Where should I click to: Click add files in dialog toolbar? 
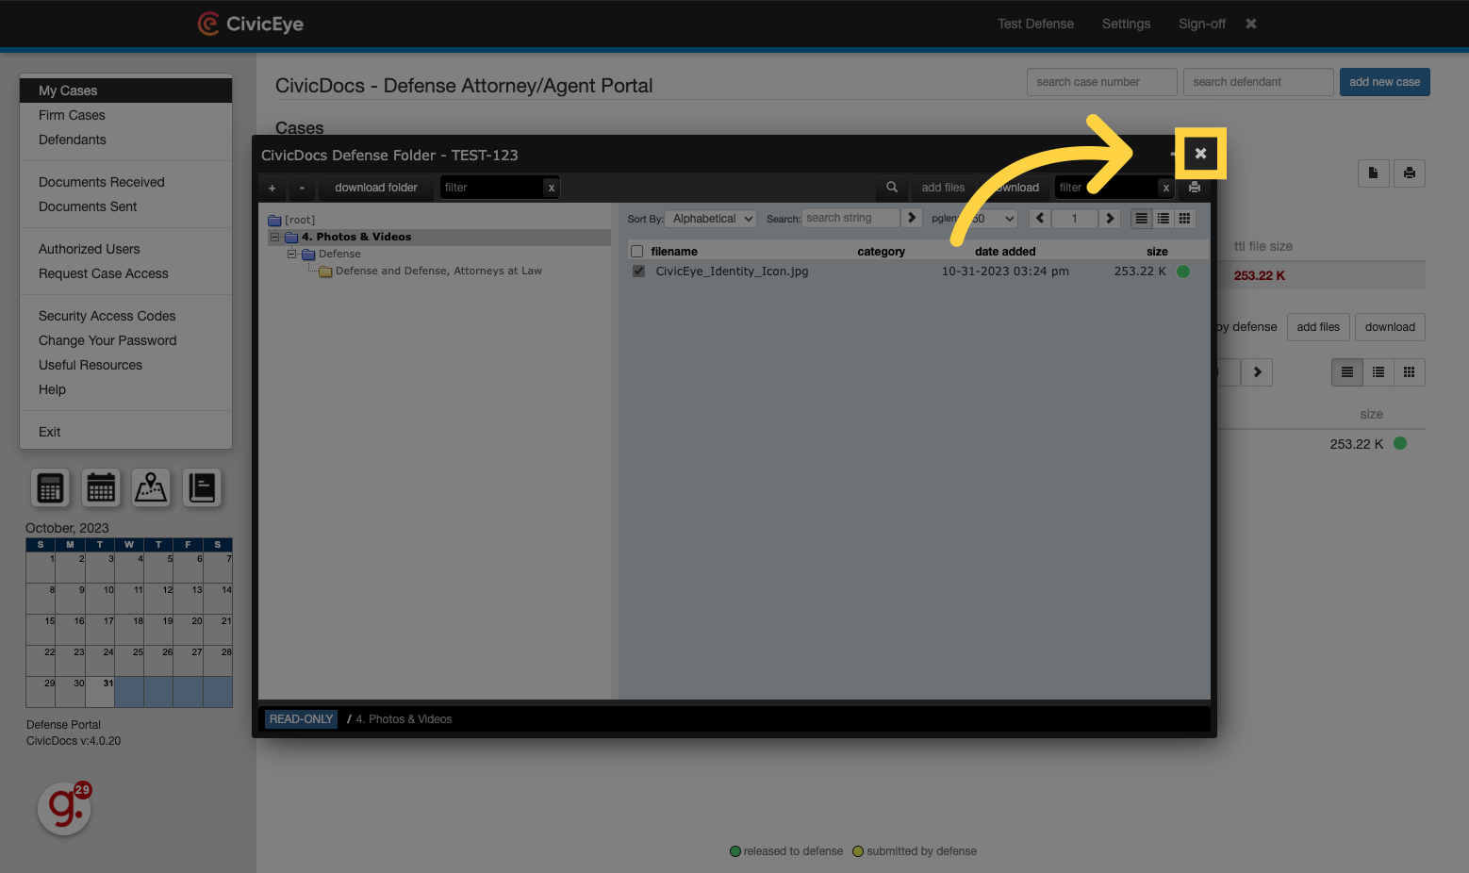coord(943,188)
